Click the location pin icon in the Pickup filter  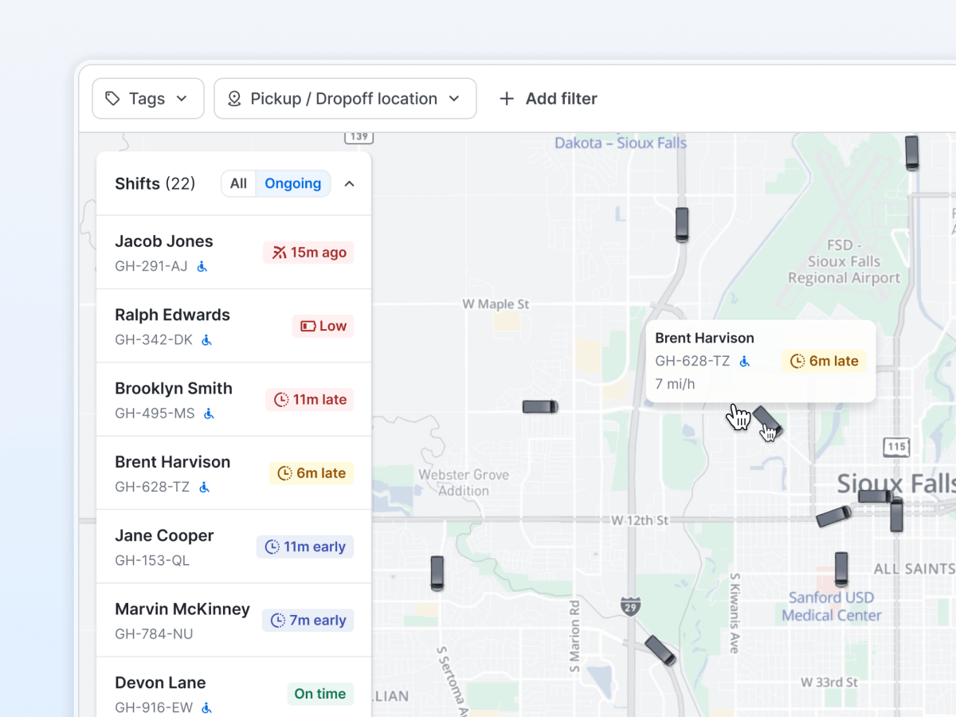(x=234, y=99)
